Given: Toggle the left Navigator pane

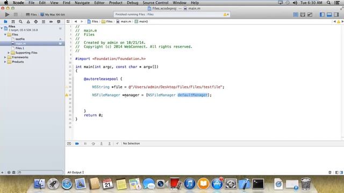Looking at the screenshot, I should click(322, 14).
